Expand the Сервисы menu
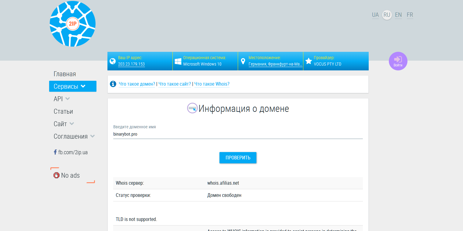This screenshot has height=231, width=463. [73, 86]
